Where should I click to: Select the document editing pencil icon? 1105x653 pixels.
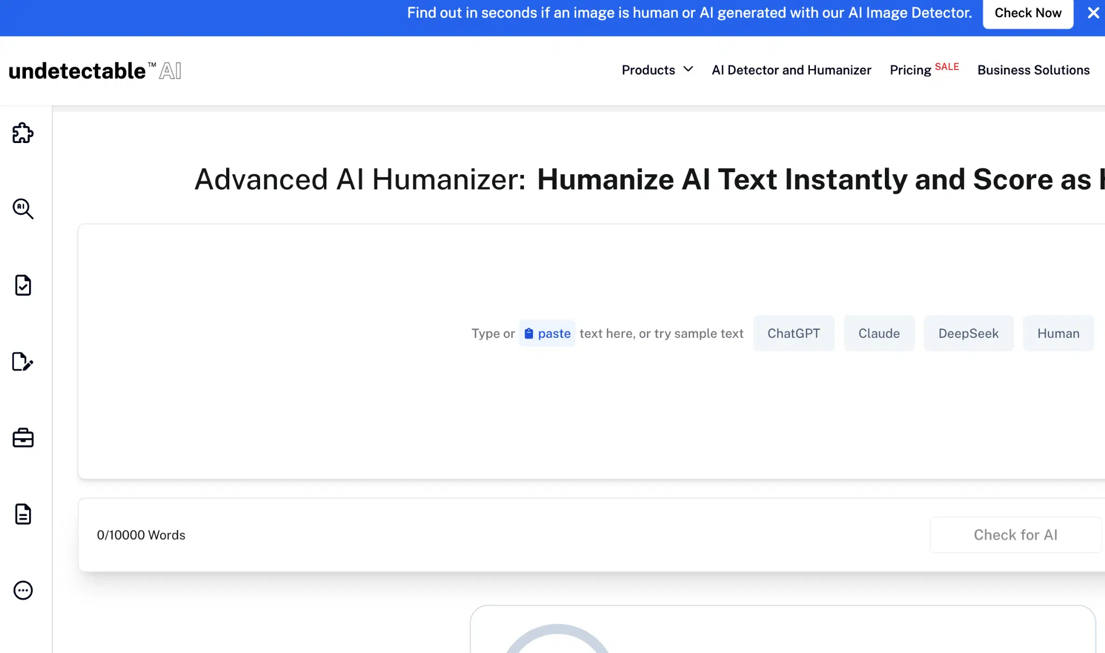(x=22, y=362)
